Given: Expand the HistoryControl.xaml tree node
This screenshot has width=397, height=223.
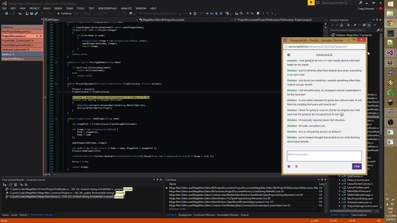Looking at the screenshot, I should (339, 180).
